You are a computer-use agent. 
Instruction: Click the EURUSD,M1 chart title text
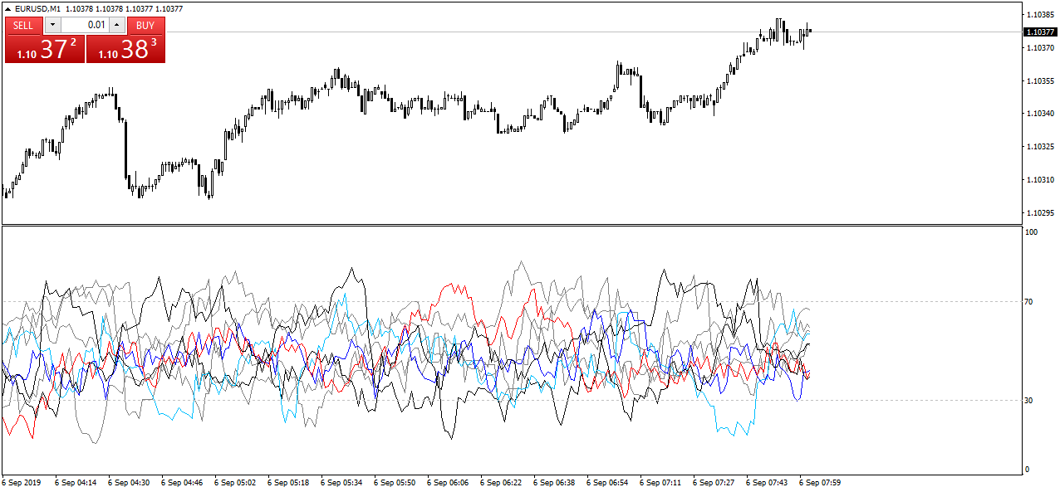point(37,8)
